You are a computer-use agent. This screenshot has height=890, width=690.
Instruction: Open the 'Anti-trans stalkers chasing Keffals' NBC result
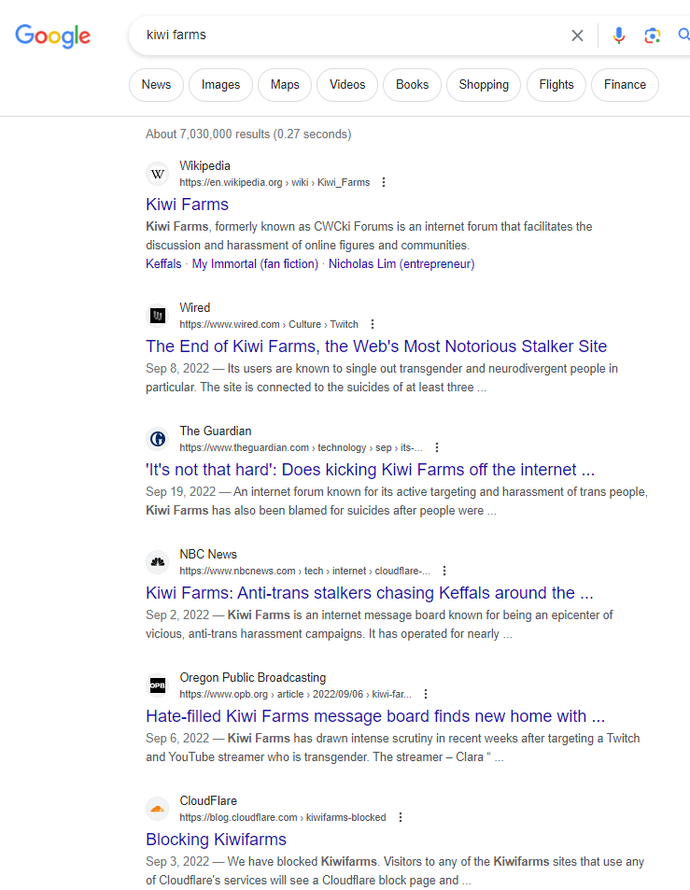pos(370,593)
